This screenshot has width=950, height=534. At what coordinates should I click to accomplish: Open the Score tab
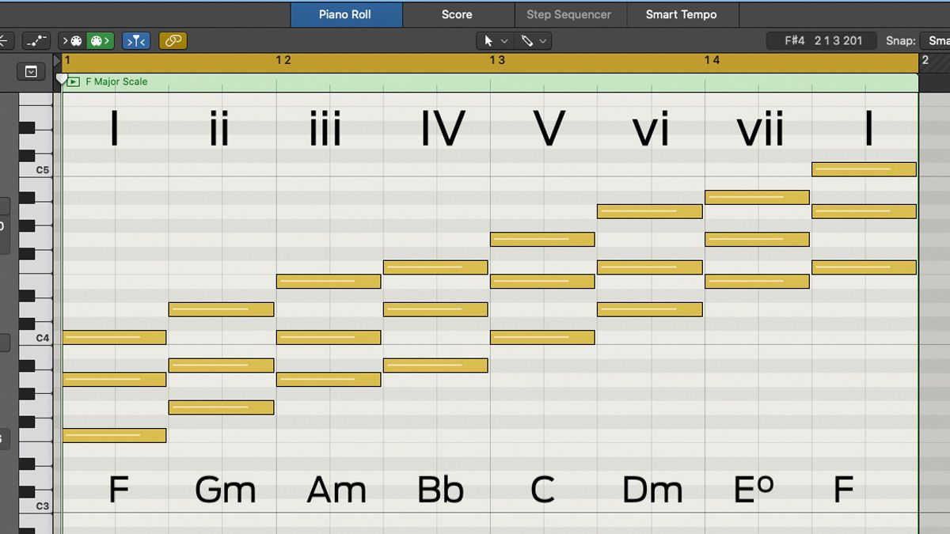click(457, 14)
